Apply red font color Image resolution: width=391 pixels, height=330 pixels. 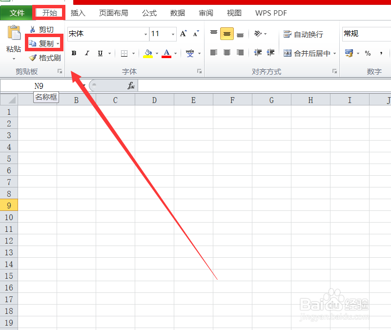[x=166, y=53]
